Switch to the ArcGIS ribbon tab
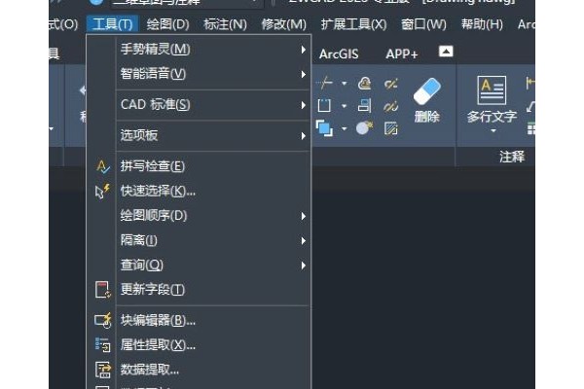This screenshot has width=584, height=389. click(339, 54)
